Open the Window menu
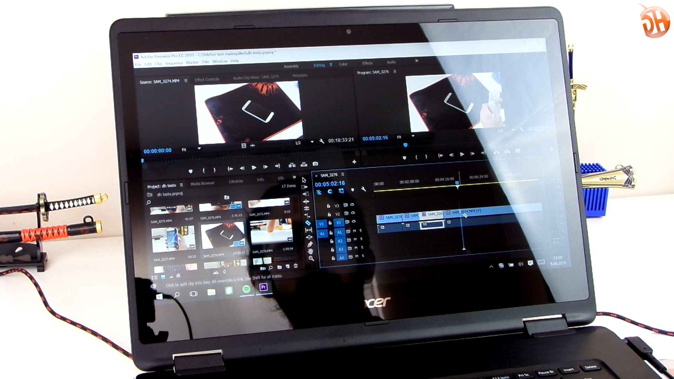Screen dimensions: 674x379 click(220, 61)
